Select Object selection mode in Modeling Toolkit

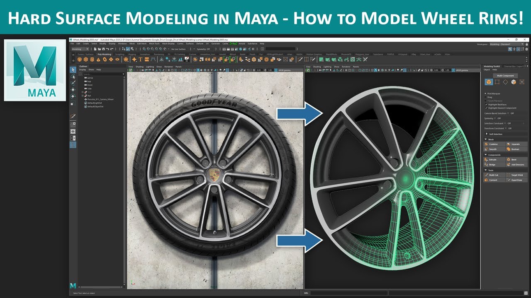coord(489,82)
